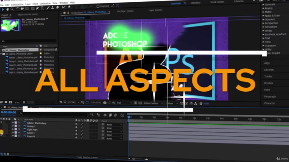
Task: Expand the Adobe Photoshop layer properties
Action: click(13, 122)
